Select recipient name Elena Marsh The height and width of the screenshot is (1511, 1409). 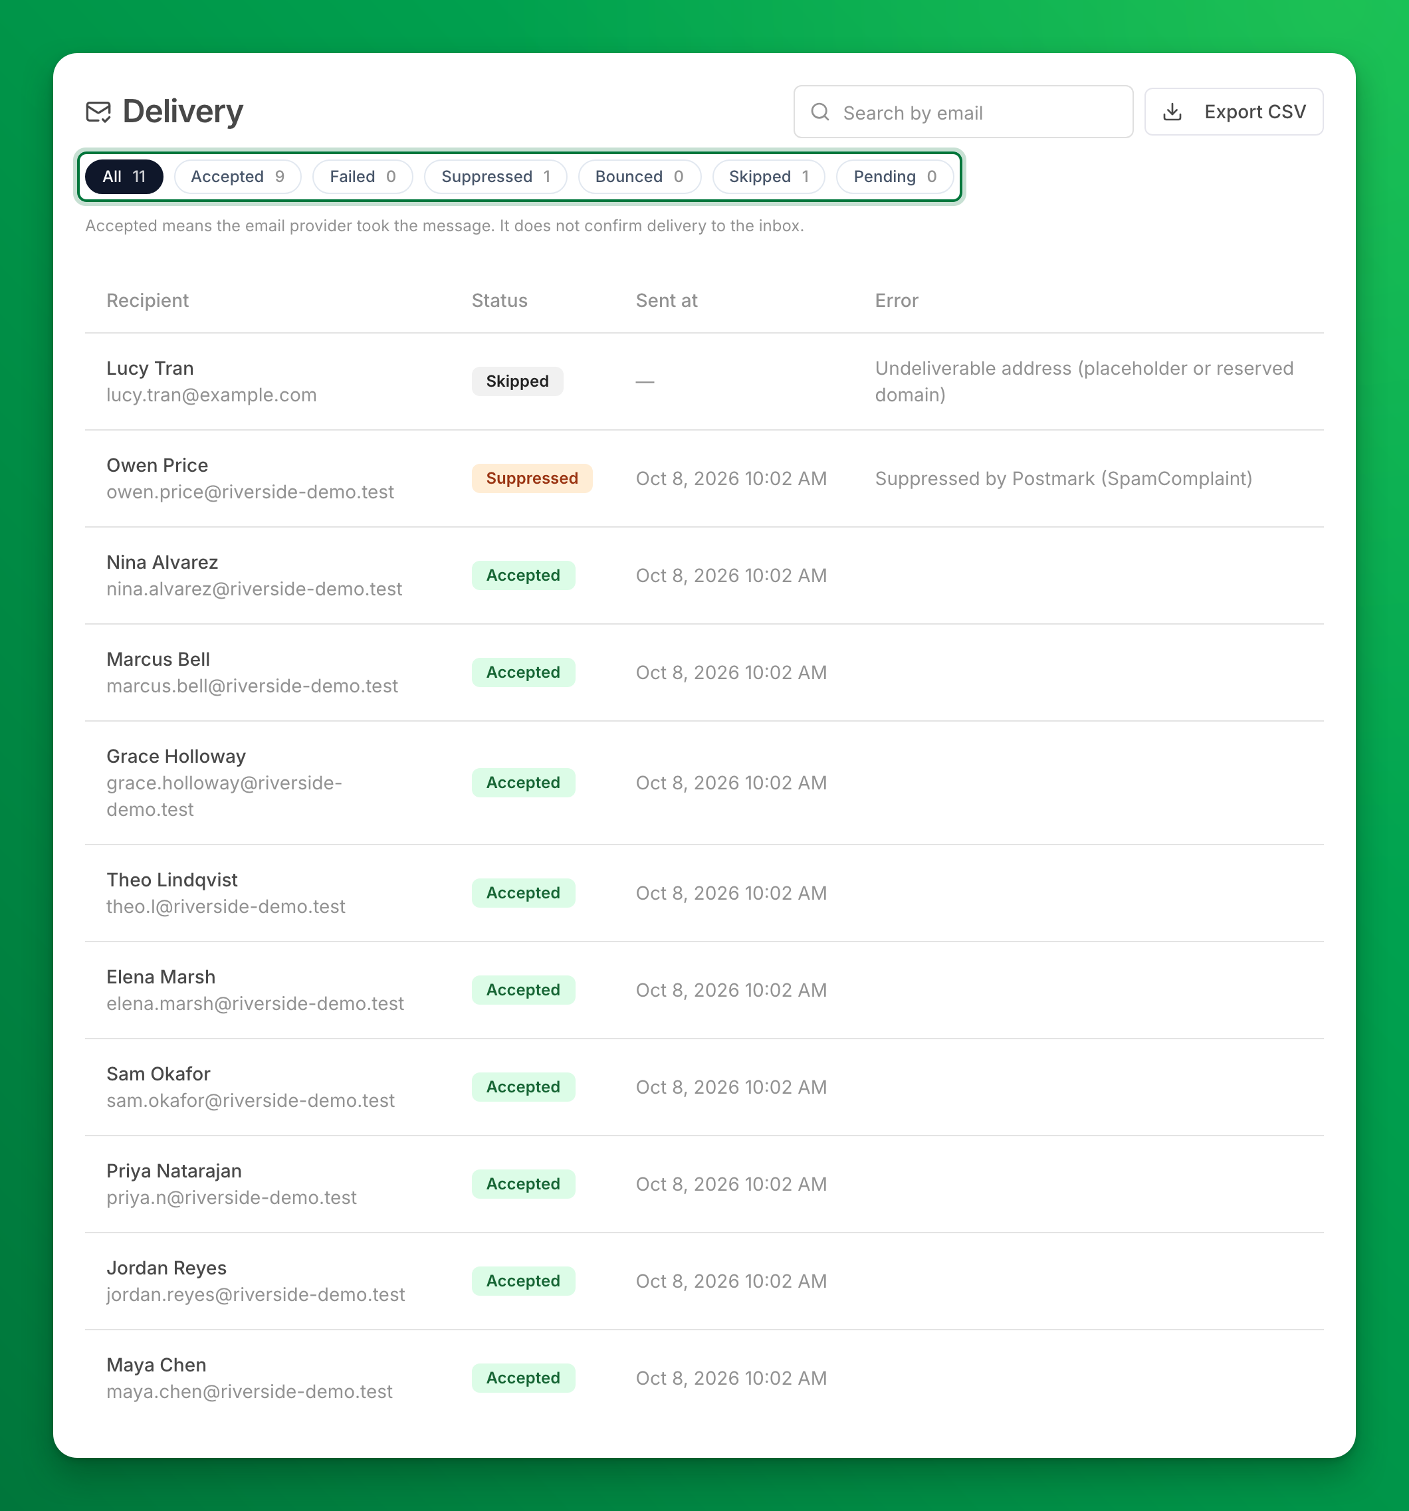pos(160,977)
